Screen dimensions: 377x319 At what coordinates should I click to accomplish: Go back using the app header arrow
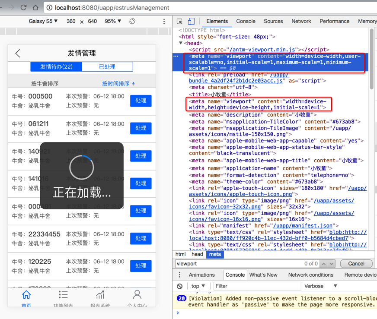tap(18, 53)
